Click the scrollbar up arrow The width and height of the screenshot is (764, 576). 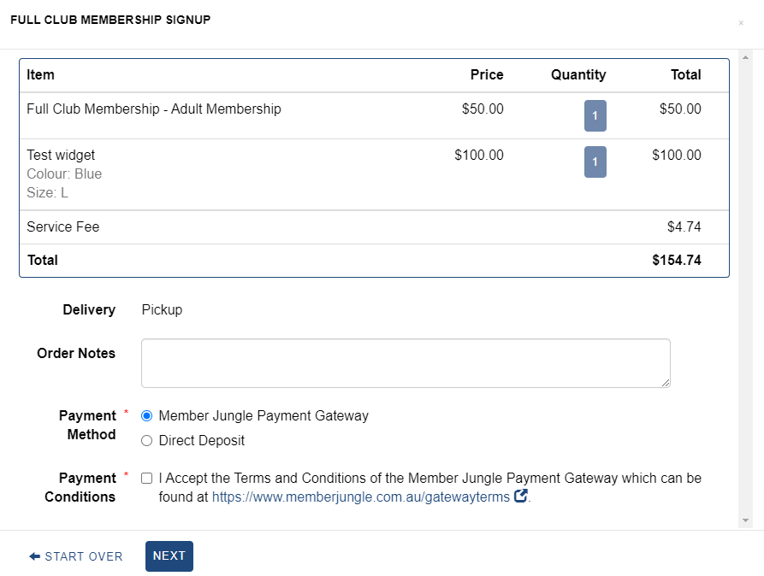coord(745,57)
